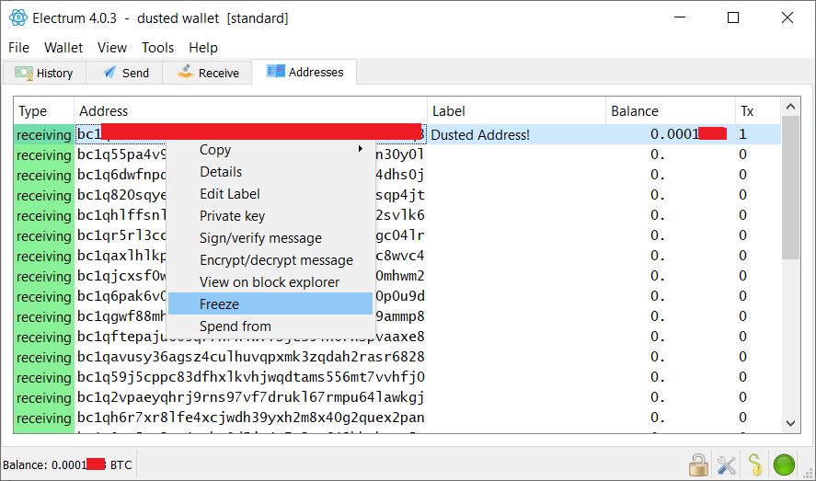Choose View on block explorer
The image size is (816, 481).
[270, 282]
